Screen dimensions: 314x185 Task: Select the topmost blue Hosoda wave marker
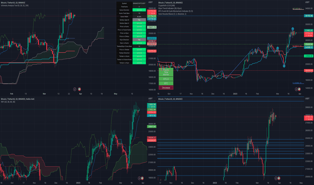tap(292, 29)
